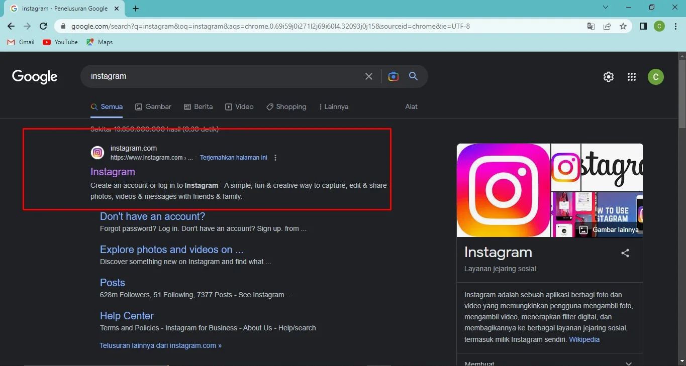686x366 pixels.
Task: Select the Semua results tab
Action: 107,106
